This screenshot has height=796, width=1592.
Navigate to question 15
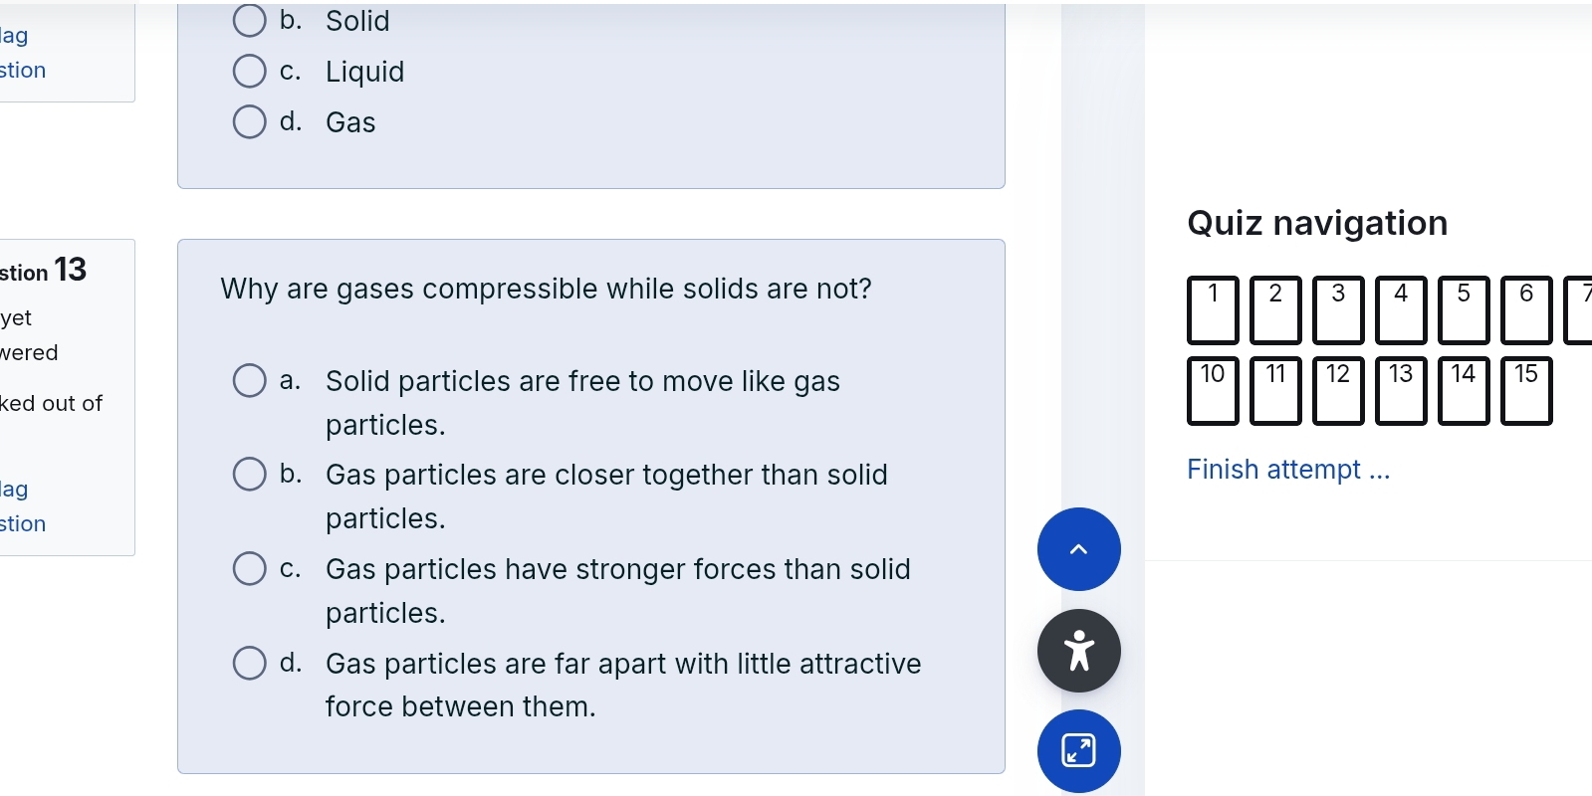[1526, 391]
